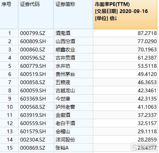Click the 证券代码 column header
The image size is (159, 153).
36,15
